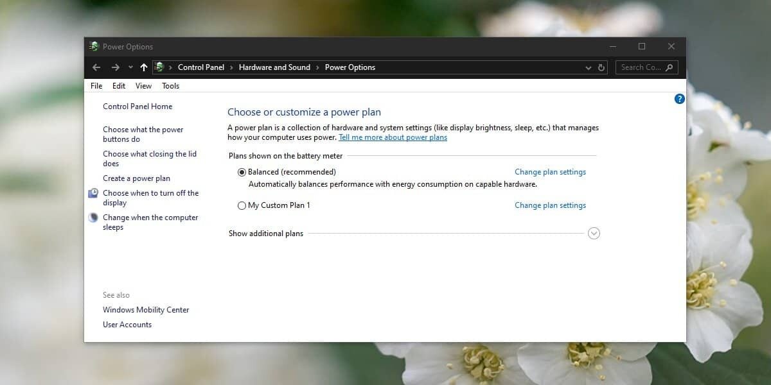
Task: Expand Show additional plans chevron
Action: pyautogui.click(x=594, y=234)
